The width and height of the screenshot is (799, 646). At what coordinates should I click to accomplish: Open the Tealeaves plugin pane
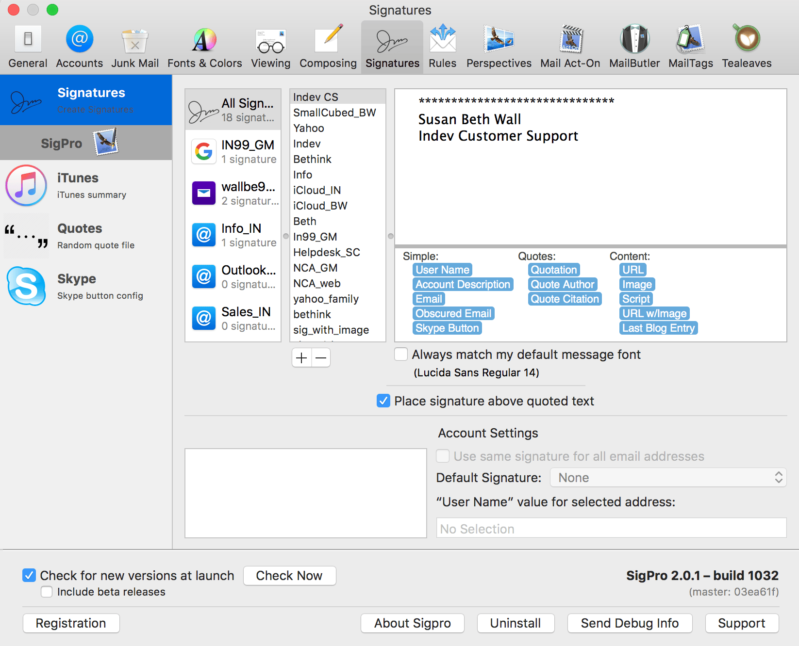pyautogui.click(x=747, y=47)
